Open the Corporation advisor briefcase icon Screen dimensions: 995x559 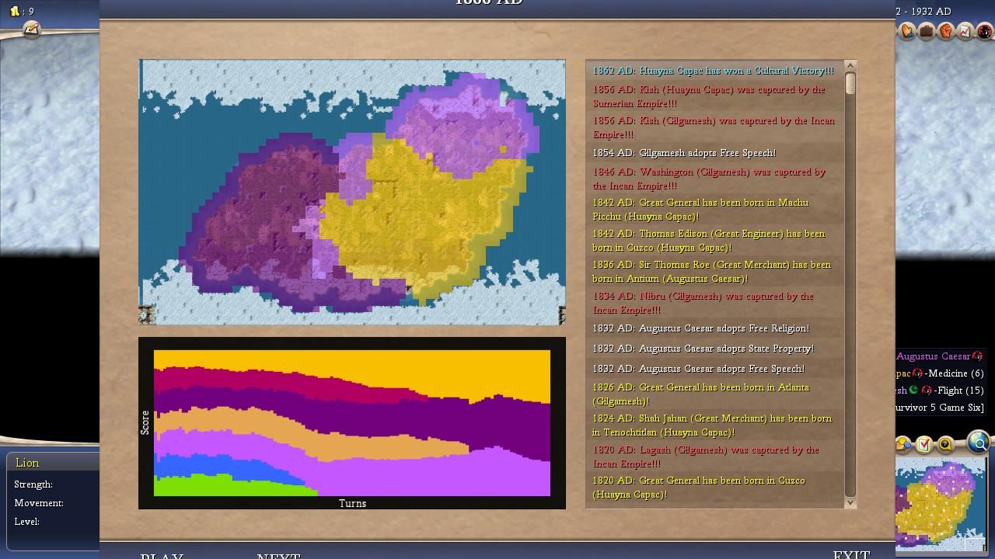tap(927, 32)
